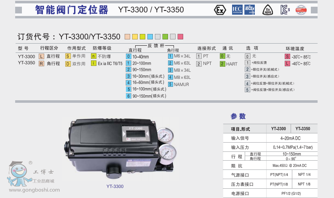Viewport: 334px width, 198px height.
Task: Click the L code box for 直行程
Action: click(41, 56)
